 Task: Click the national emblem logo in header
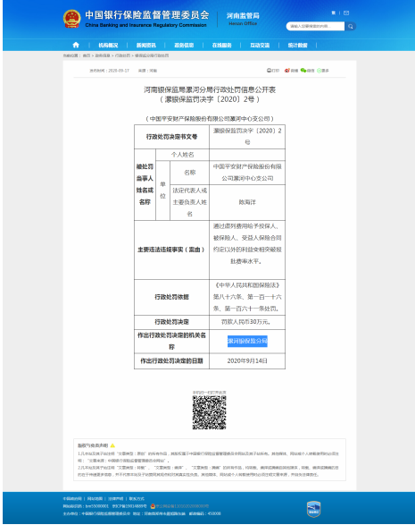[71, 19]
